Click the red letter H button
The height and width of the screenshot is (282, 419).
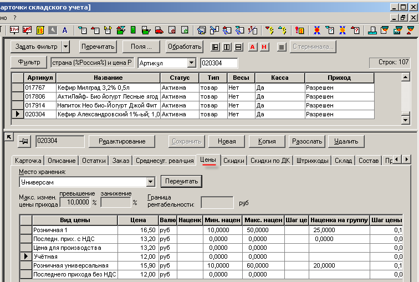point(264,47)
